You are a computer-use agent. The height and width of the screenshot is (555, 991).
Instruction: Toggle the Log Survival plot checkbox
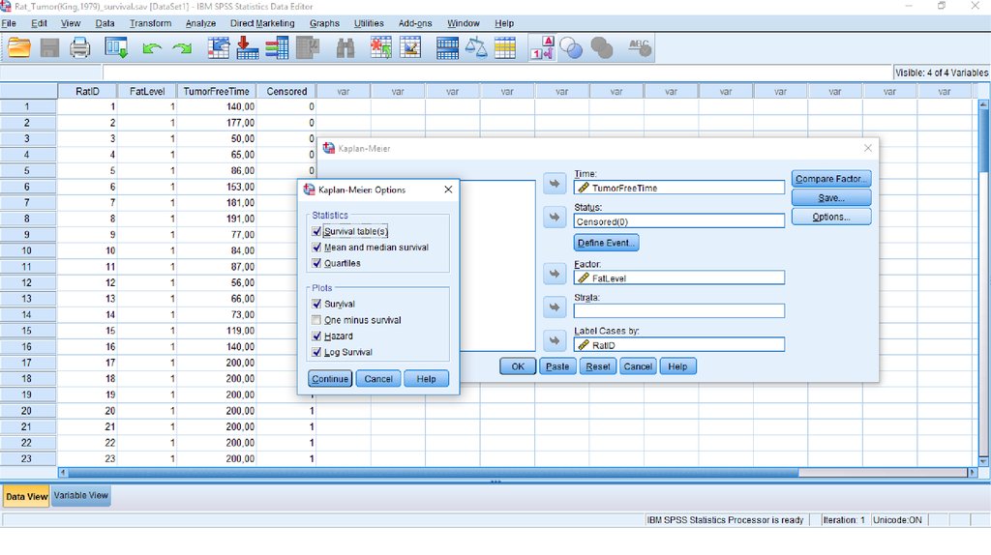coord(316,352)
